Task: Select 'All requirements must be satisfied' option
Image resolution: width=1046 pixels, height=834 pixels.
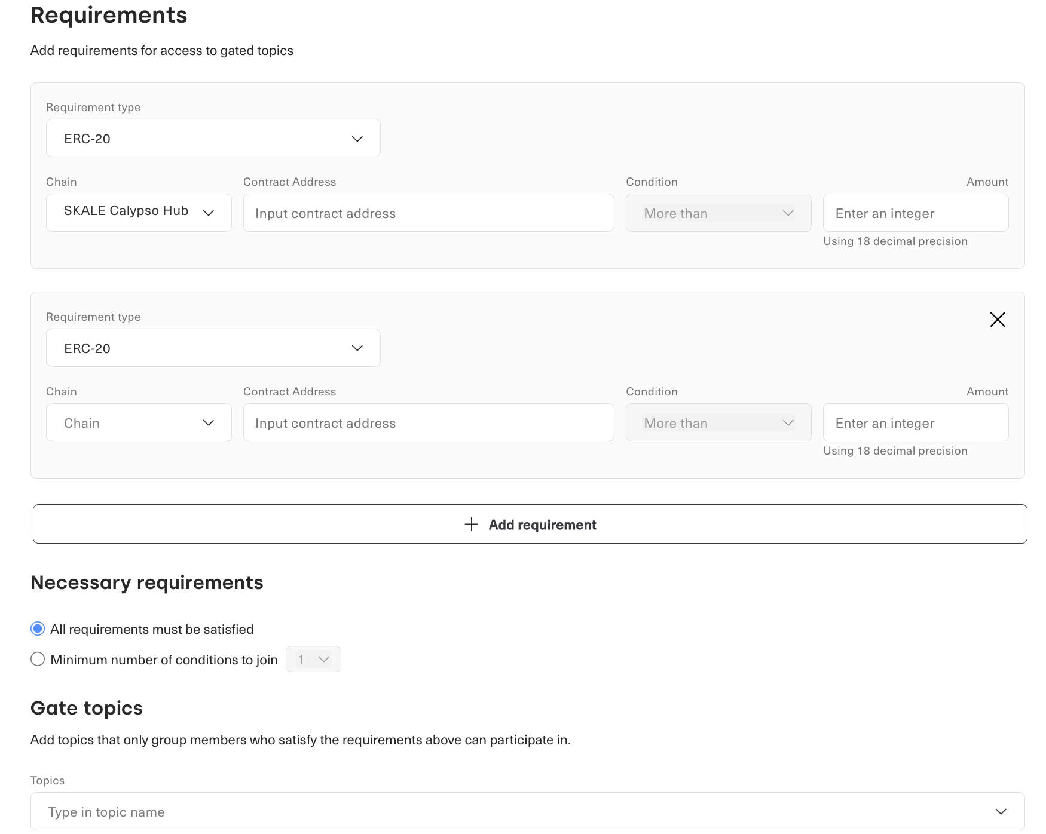Action: tap(38, 628)
